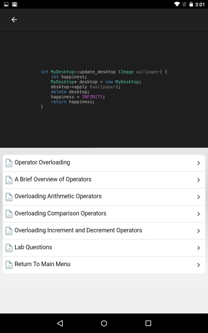The width and height of the screenshot is (208, 333).
Task: Open Lab Questions
Action: (x=104, y=248)
